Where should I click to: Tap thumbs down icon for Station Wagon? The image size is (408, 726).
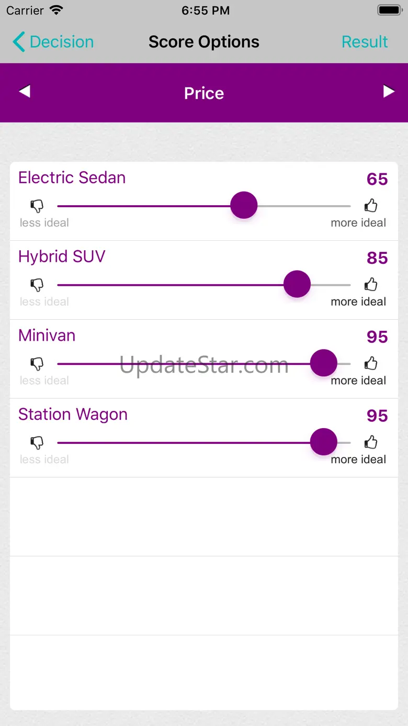[x=37, y=443]
